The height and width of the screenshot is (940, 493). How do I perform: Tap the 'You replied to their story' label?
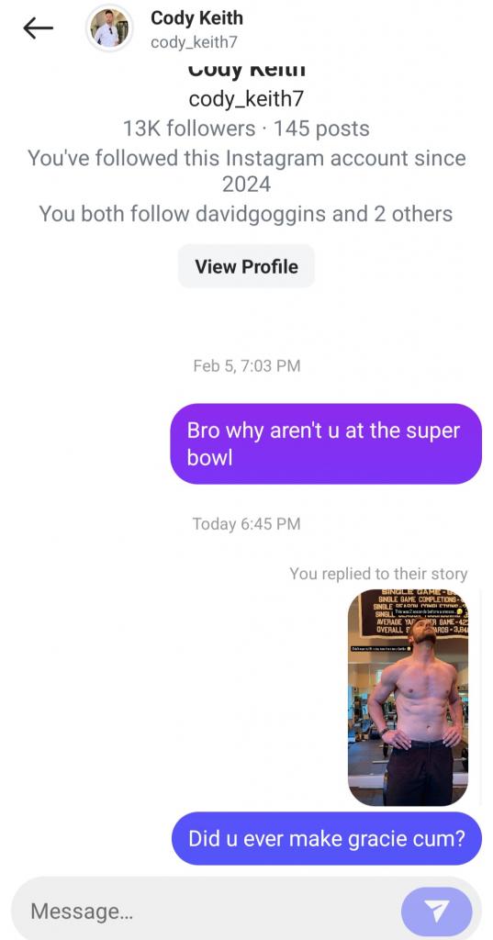point(378,574)
